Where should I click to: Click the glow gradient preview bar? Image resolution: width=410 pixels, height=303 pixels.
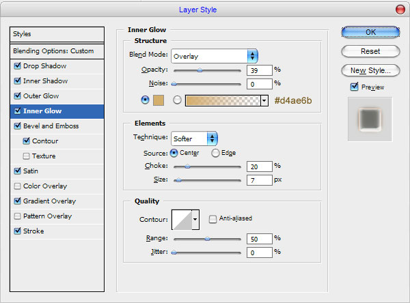[223, 100]
